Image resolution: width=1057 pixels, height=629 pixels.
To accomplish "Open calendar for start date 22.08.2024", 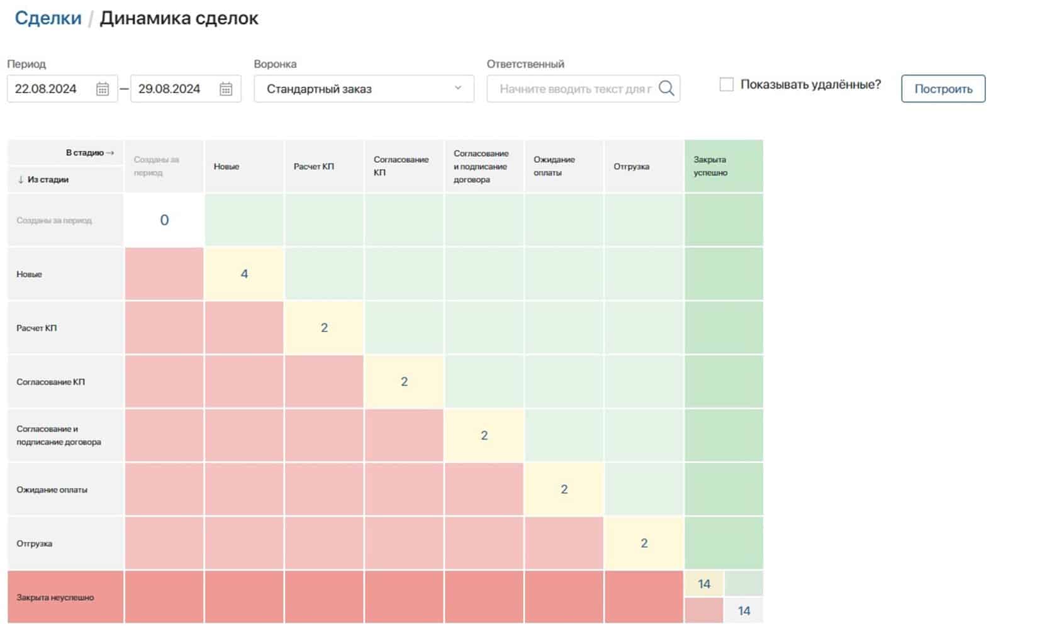I will 103,89.
